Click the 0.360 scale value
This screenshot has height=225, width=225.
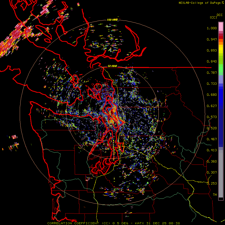click(212, 161)
